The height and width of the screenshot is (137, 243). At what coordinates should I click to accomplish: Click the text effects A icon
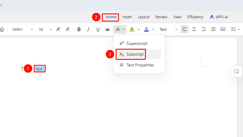click(x=118, y=29)
